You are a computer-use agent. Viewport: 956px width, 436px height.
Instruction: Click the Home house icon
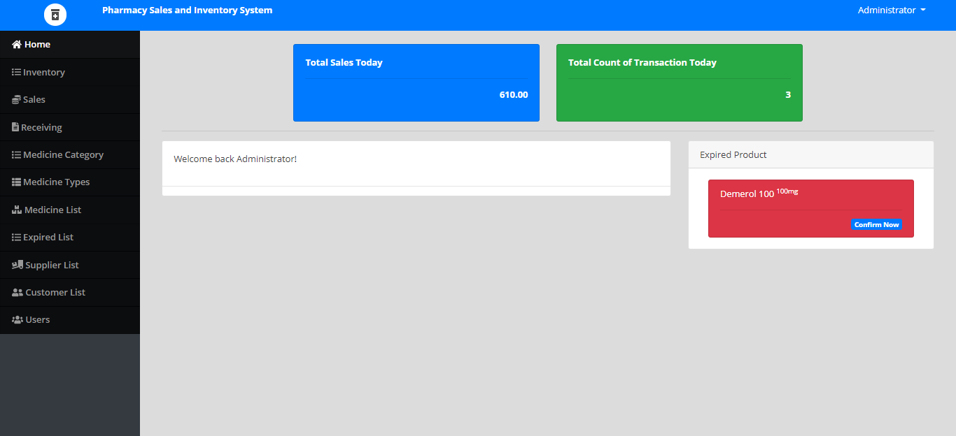click(17, 45)
